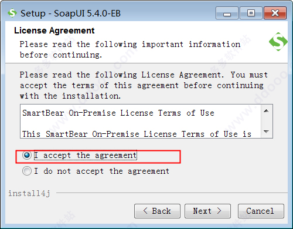The image size is (293, 229).
Task: Click the license scrollbar track between the arrows
Action: 266,122
